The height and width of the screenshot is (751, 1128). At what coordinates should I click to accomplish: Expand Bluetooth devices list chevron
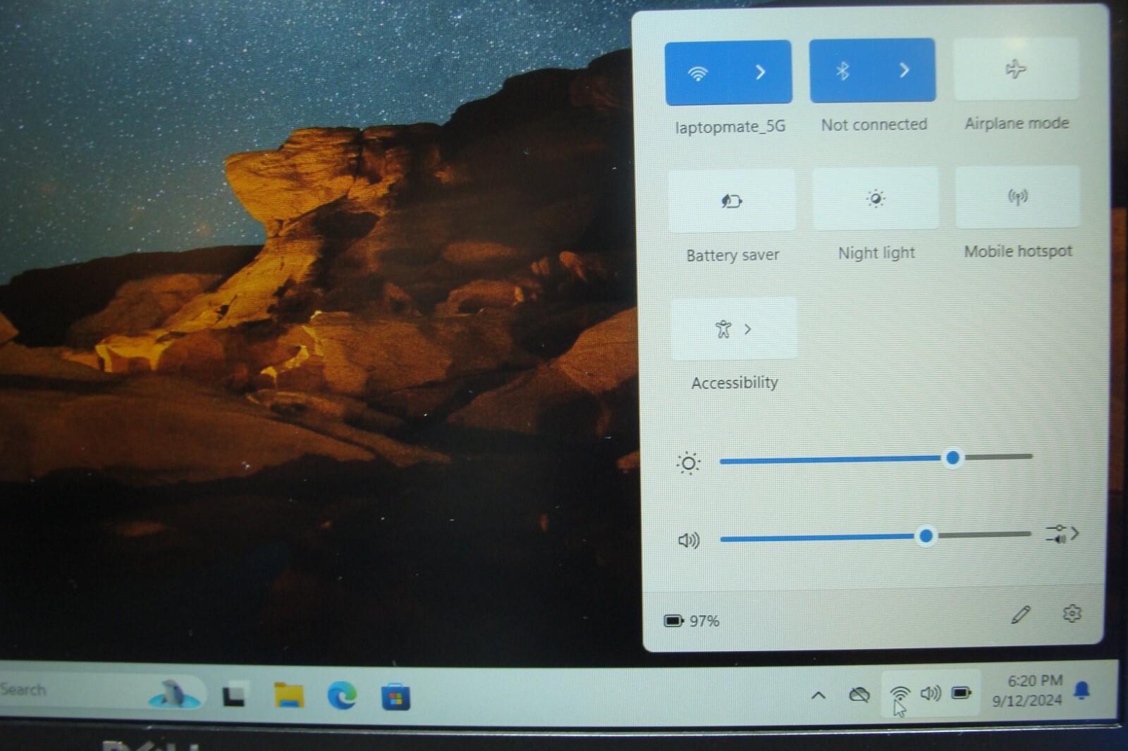(905, 70)
